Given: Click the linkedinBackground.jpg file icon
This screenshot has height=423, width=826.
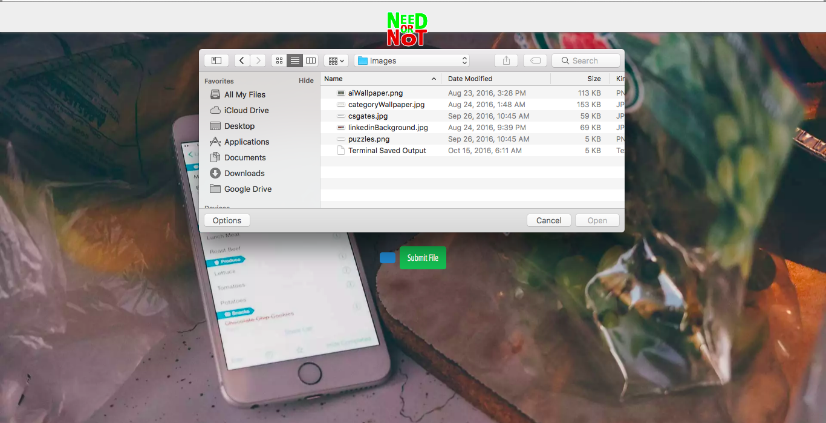Looking at the screenshot, I should point(341,128).
